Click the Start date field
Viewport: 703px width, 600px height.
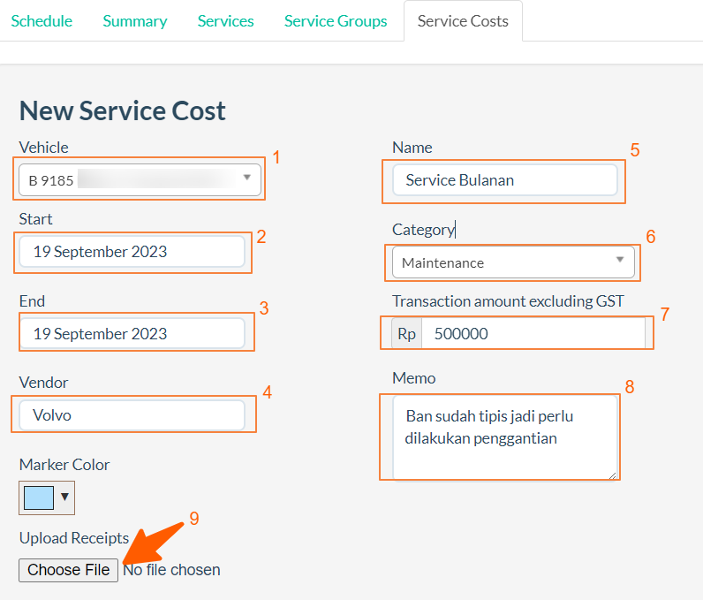tap(132, 252)
